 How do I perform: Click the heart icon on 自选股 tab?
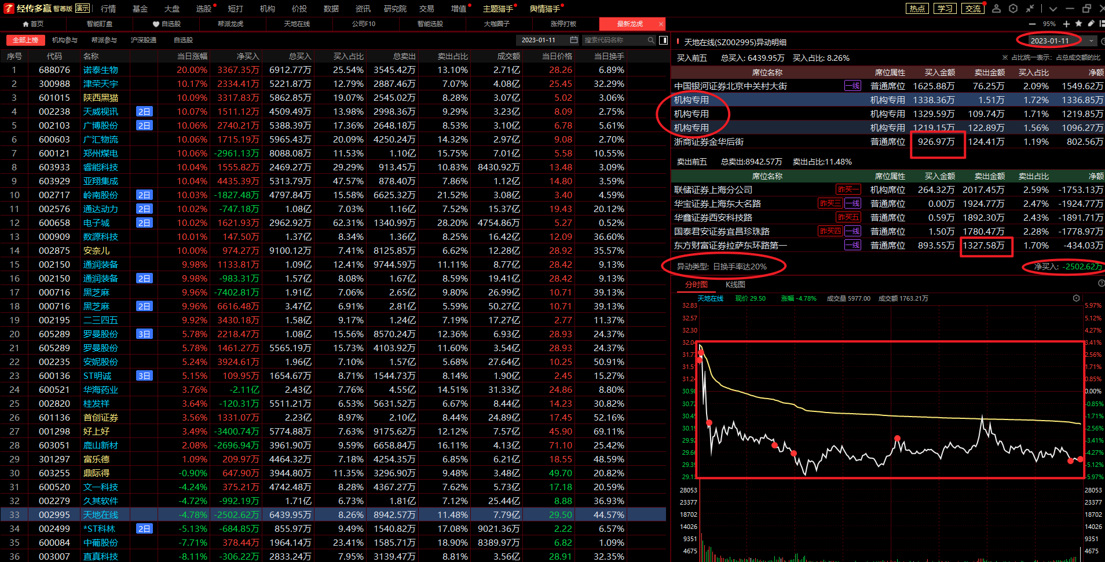[x=156, y=24]
